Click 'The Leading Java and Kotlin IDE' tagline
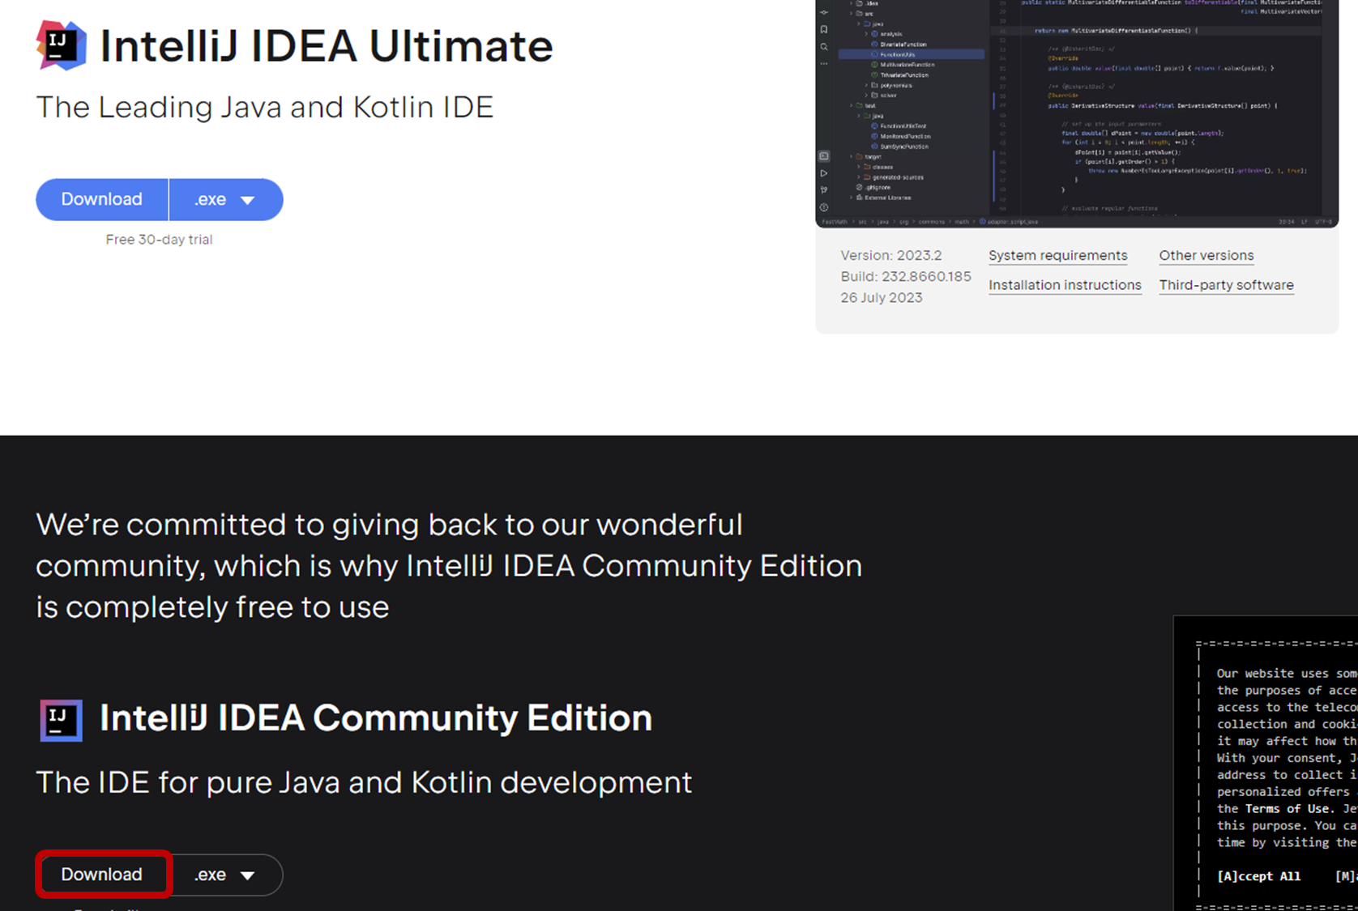Screen dimensions: 1358x911 coord(265,107)
